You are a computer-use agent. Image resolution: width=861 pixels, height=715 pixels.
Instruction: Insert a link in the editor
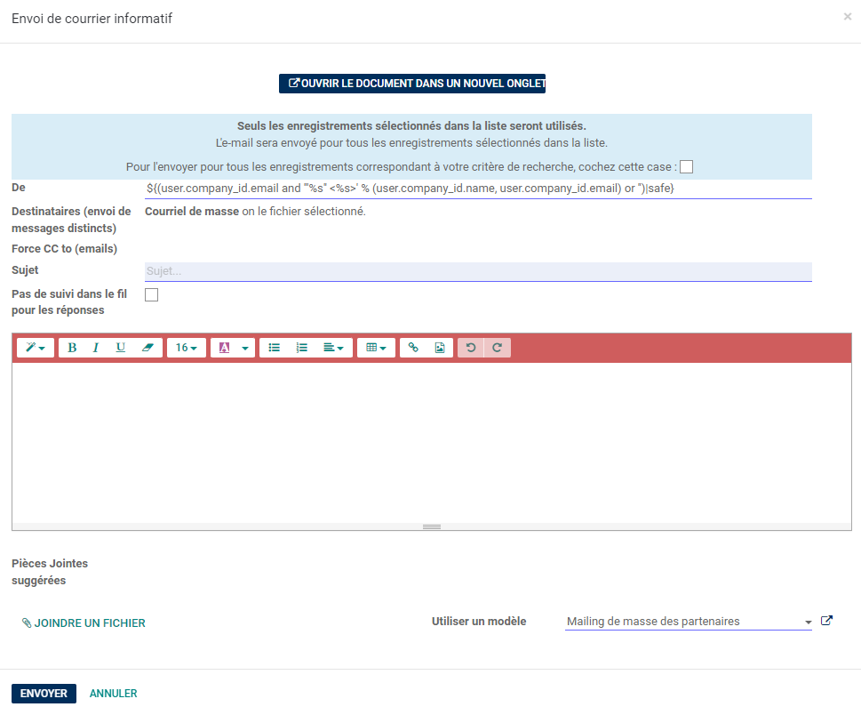pos(413,348)
